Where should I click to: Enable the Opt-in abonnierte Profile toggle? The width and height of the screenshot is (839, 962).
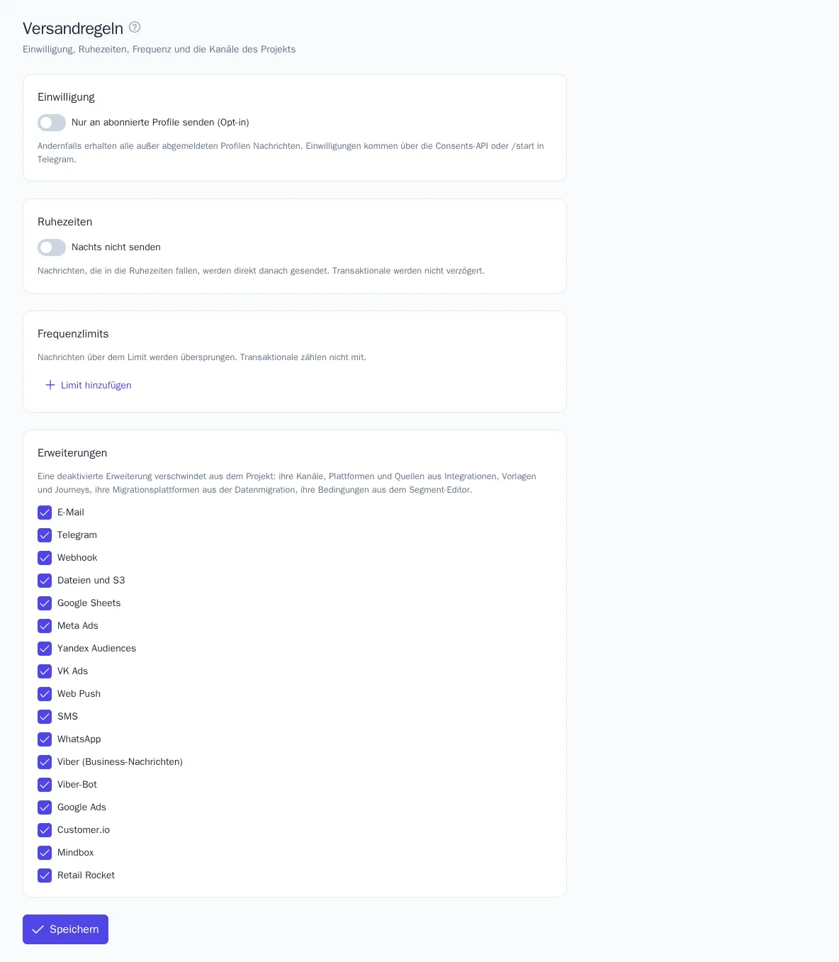[x=52, y=123]
